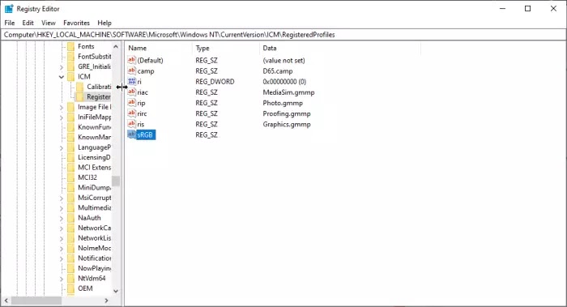This screenshot has height=307, width=567.
Task: Click the Proofing.gmmp data value
Action: click(287, 113)
